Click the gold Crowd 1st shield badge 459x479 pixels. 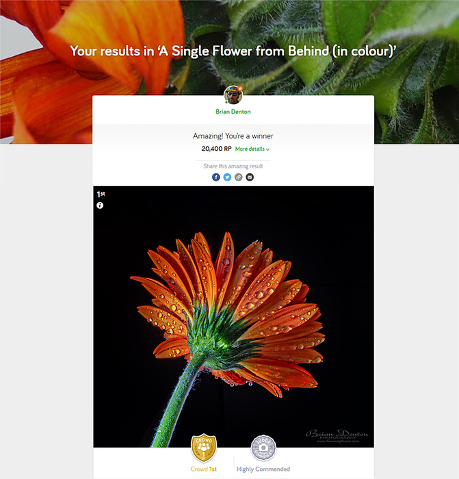pos(204,448)
